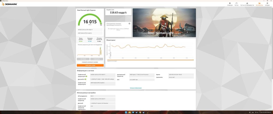This screenshot has height=114, width=273.
Task: Click the ENG language indicator in tray
Action: 253,112
